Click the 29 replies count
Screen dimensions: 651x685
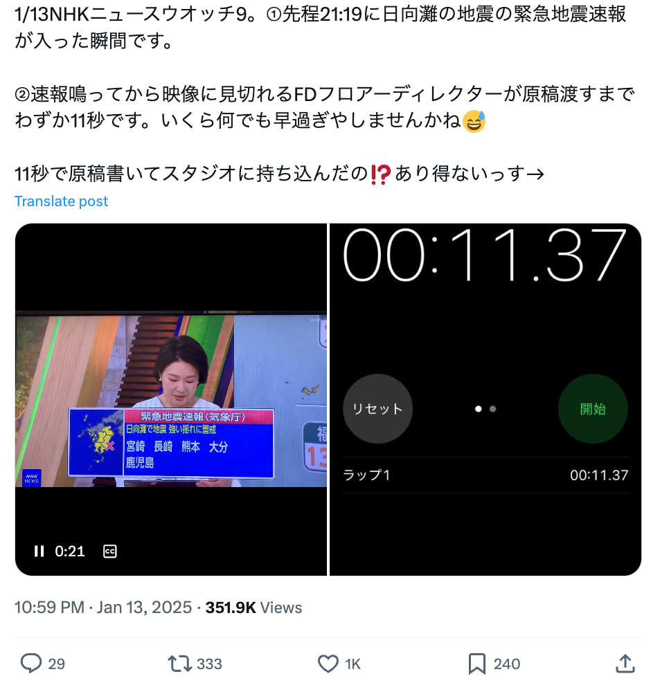(56, 664)
